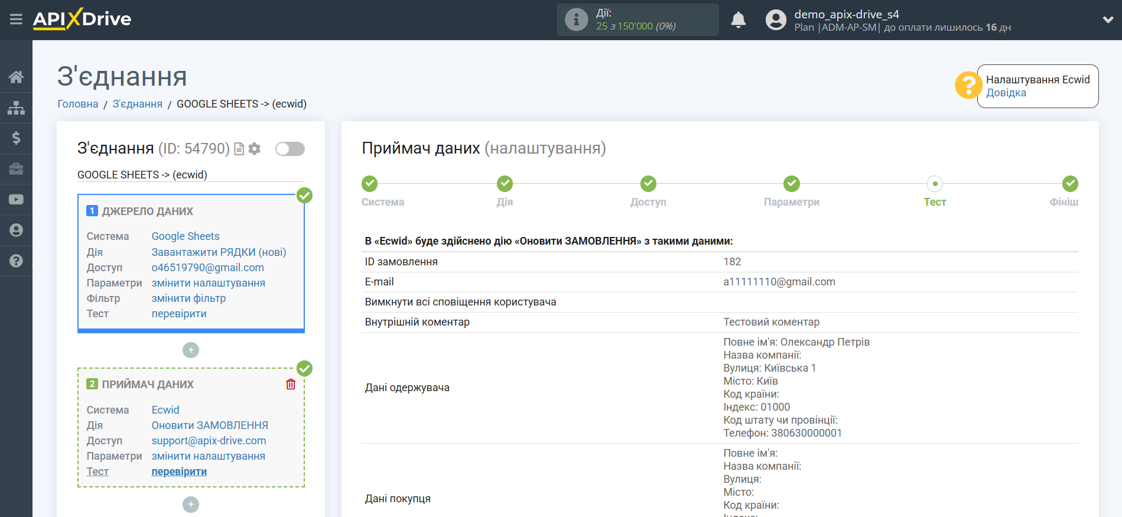Open support@apix-drive.com access link
This screenshot has width=1122, height=517.
(x=209, y=441)
